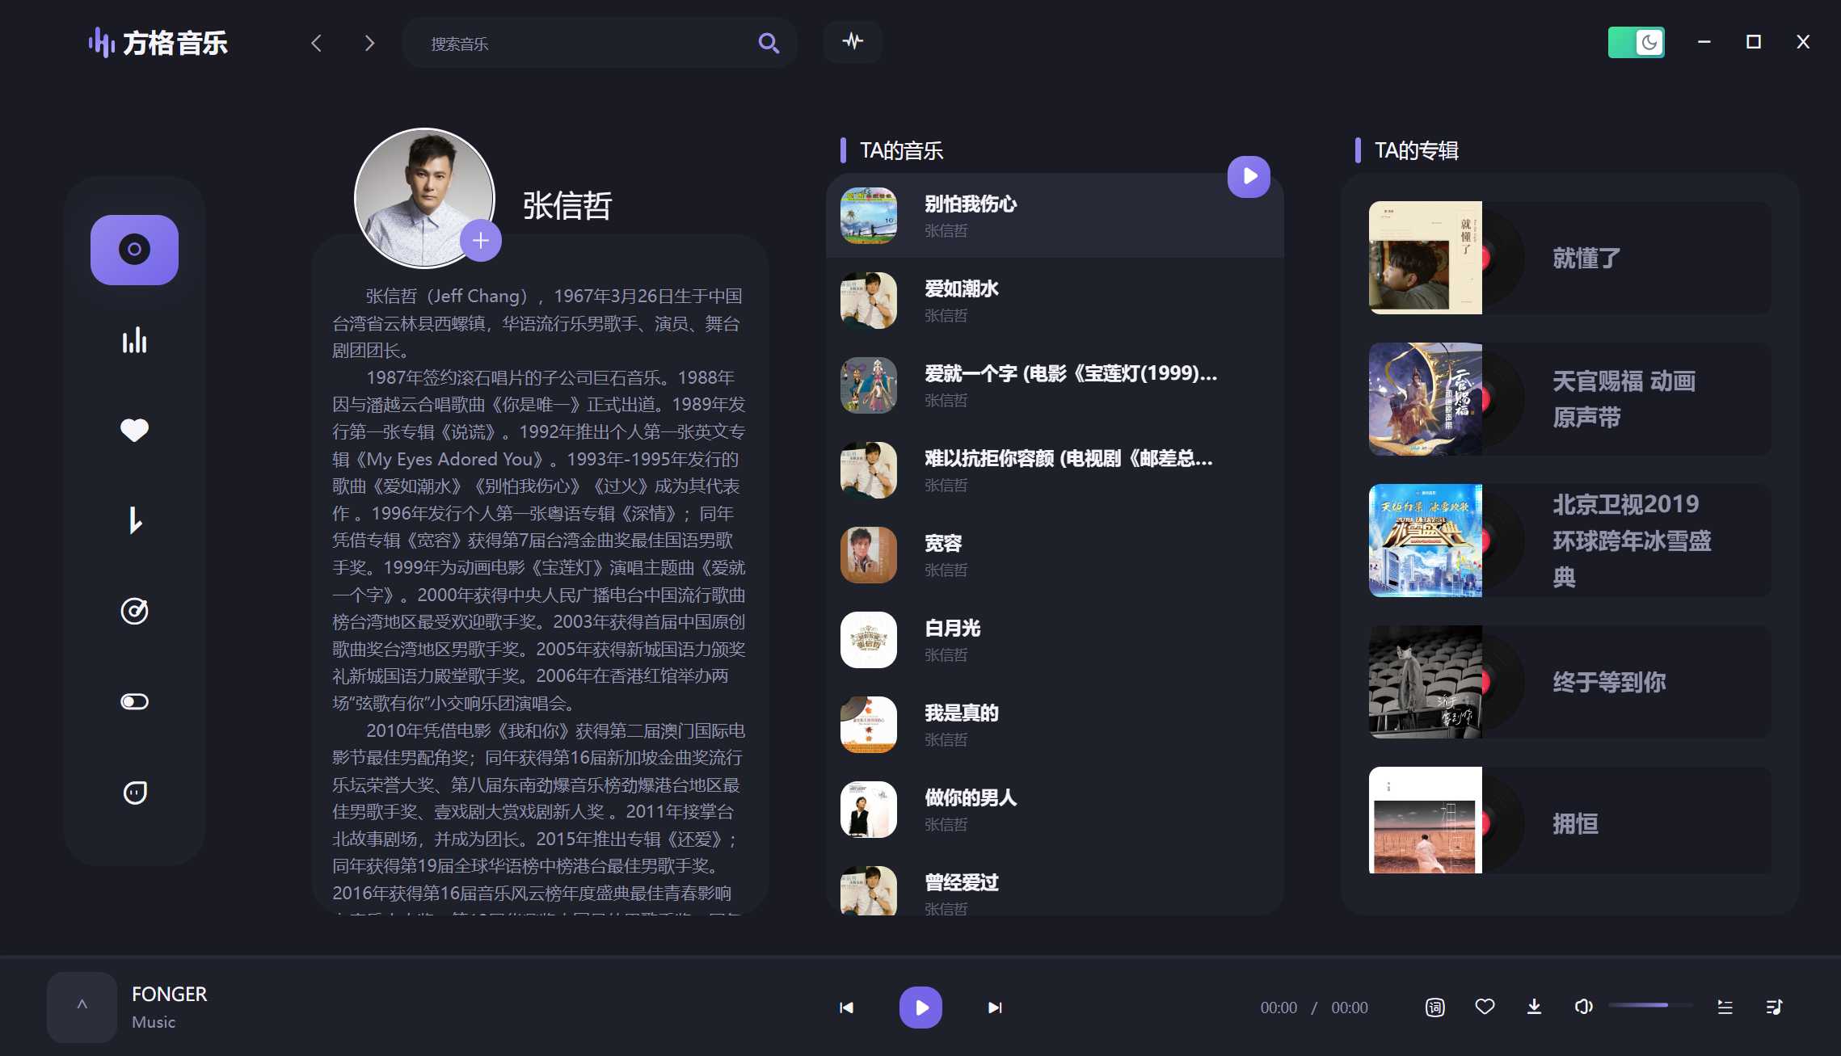The image size is (1841, 1056).
Task: Adjust the volume slider
Action: 1649,1005
